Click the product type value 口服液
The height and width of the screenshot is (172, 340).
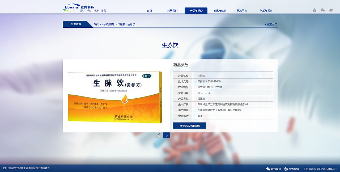(201, 99)
